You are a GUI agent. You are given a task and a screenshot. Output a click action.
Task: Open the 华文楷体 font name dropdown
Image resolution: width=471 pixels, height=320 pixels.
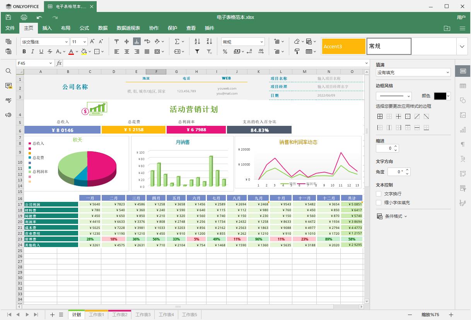tap(67, 42)
